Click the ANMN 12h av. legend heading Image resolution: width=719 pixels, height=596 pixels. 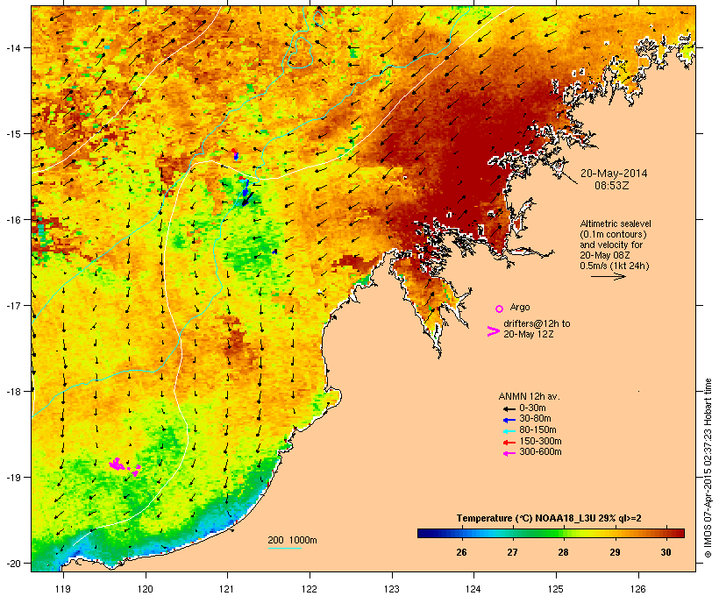529,396
